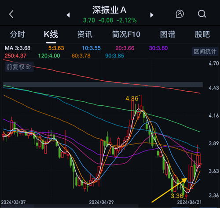Tap the back arrow icon
The height and width of the screenshot is (208, 220).
tap(11, 14)
